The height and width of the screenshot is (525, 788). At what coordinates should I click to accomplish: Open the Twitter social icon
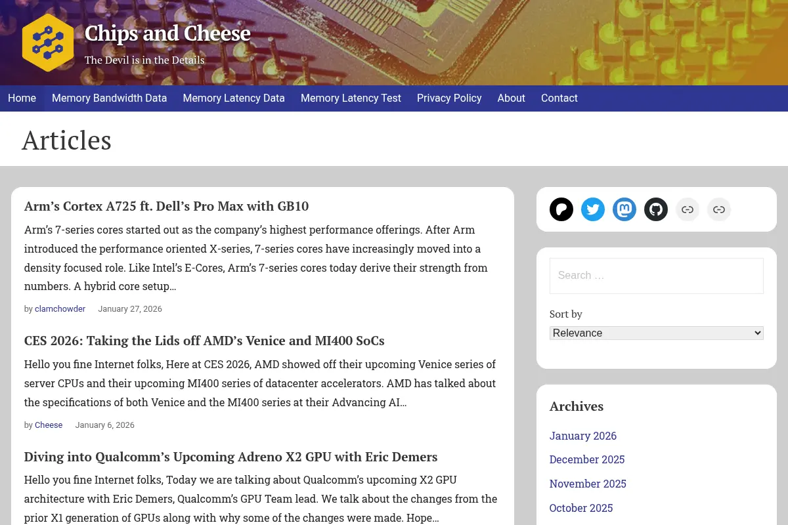(593, 209)
